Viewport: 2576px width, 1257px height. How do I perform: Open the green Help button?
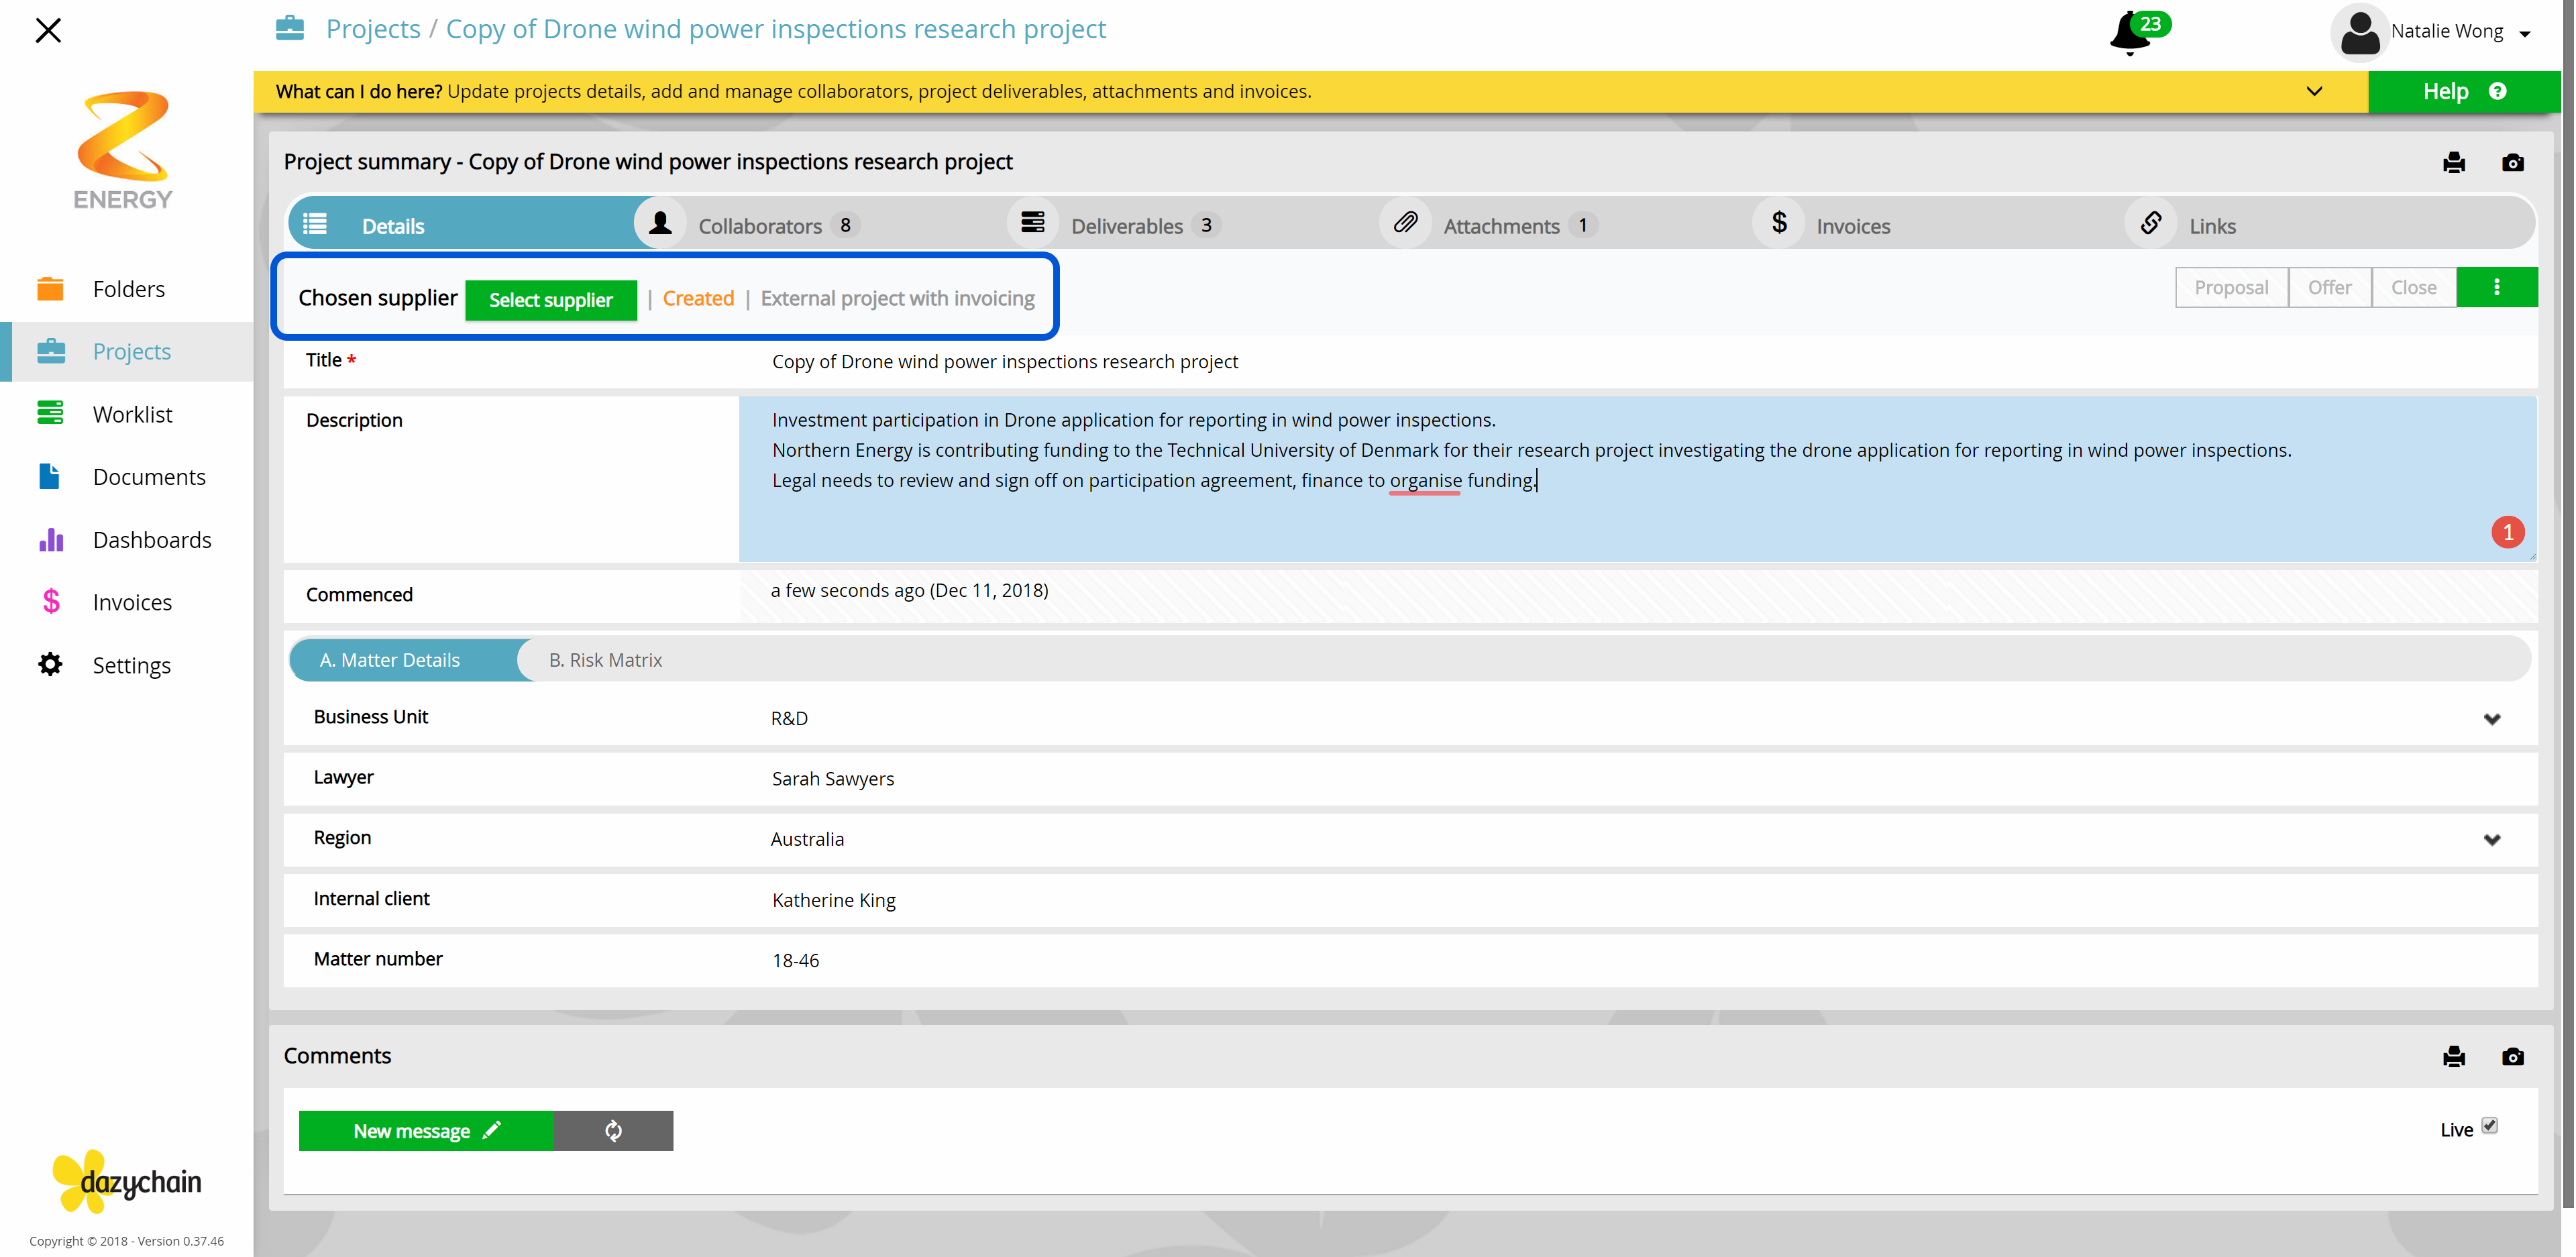(2464, 91)
